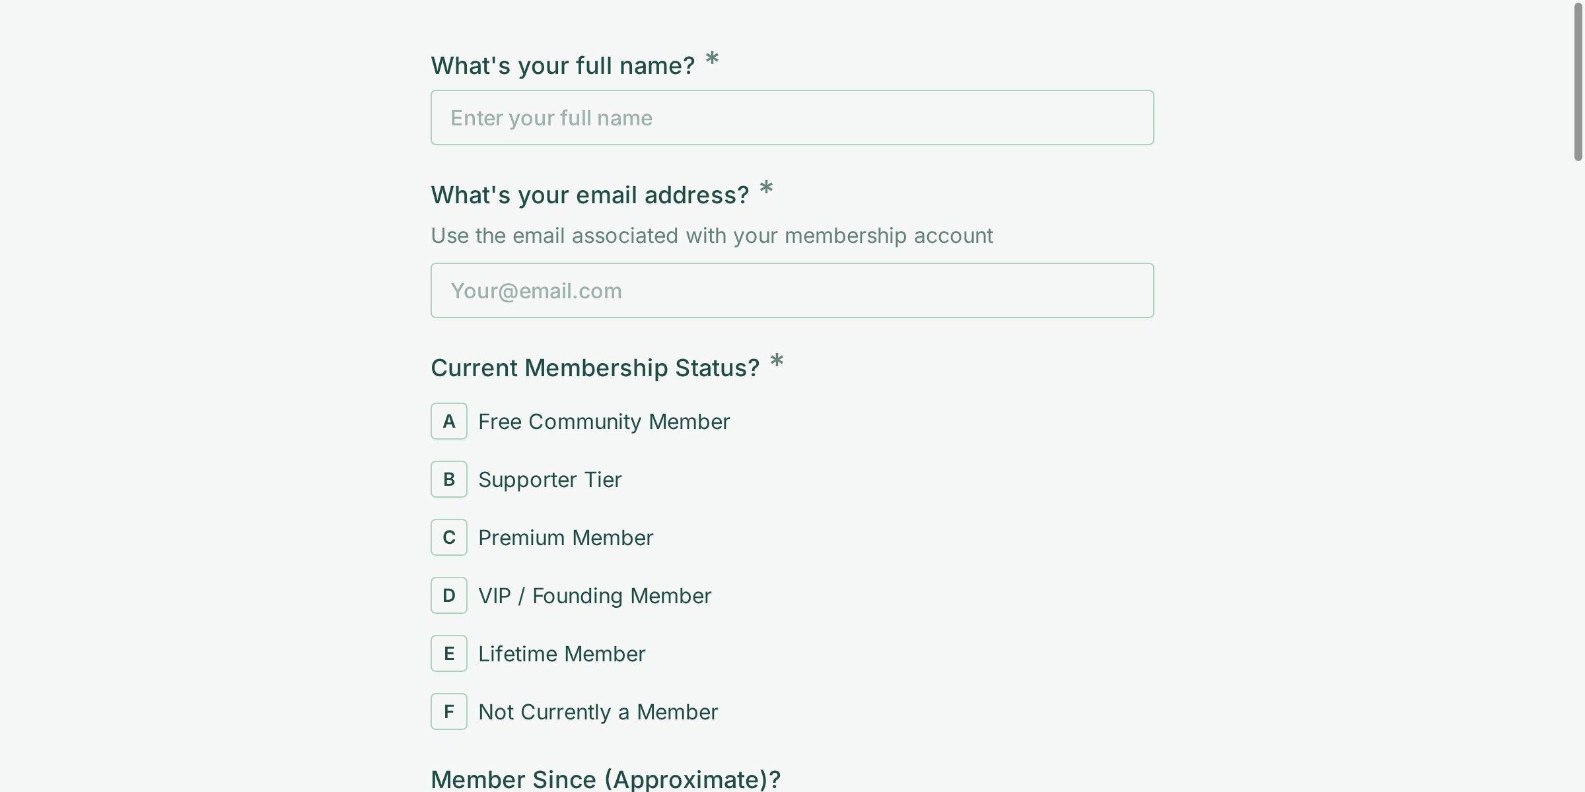The image size is (1585, 792).
Task: Select the VIP / Founding Member option
Action: (594, 595)
